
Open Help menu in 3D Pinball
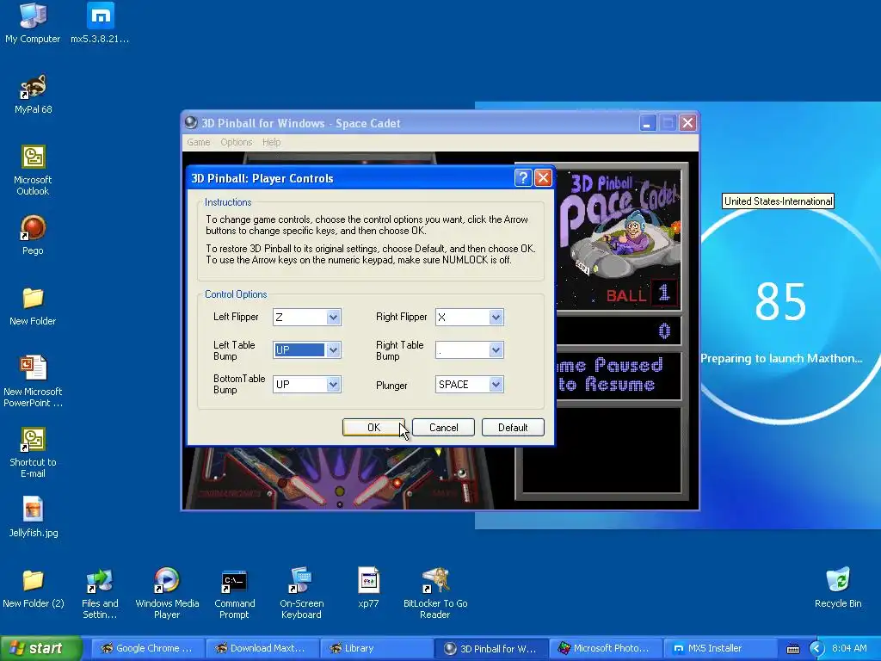271,142
